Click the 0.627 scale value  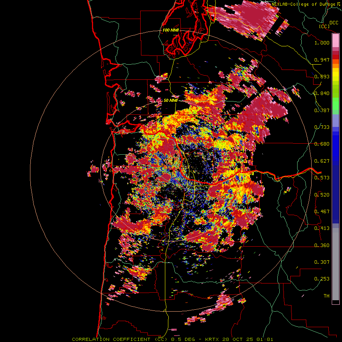click(322, 161)
